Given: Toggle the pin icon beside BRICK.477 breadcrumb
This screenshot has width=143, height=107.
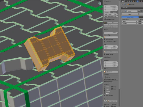Looking at the screenshot, I should (x=122, y=4).
